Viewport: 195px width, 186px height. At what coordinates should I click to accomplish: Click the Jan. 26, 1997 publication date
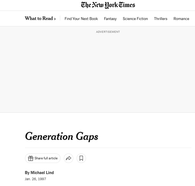point(36,179)
